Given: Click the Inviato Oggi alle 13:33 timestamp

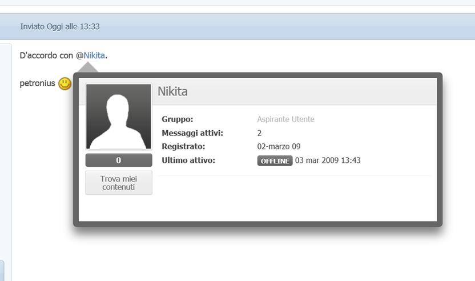Looking at the screenshot, I should 60,27.
